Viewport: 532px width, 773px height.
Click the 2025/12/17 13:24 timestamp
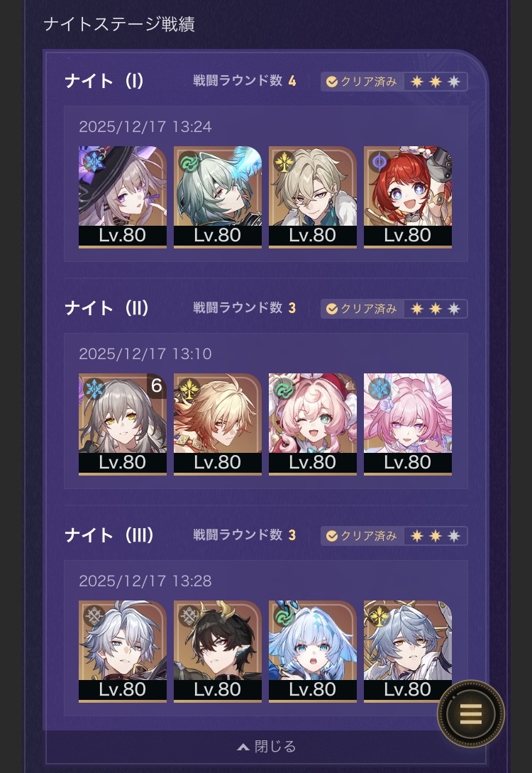tap(145, 126)
